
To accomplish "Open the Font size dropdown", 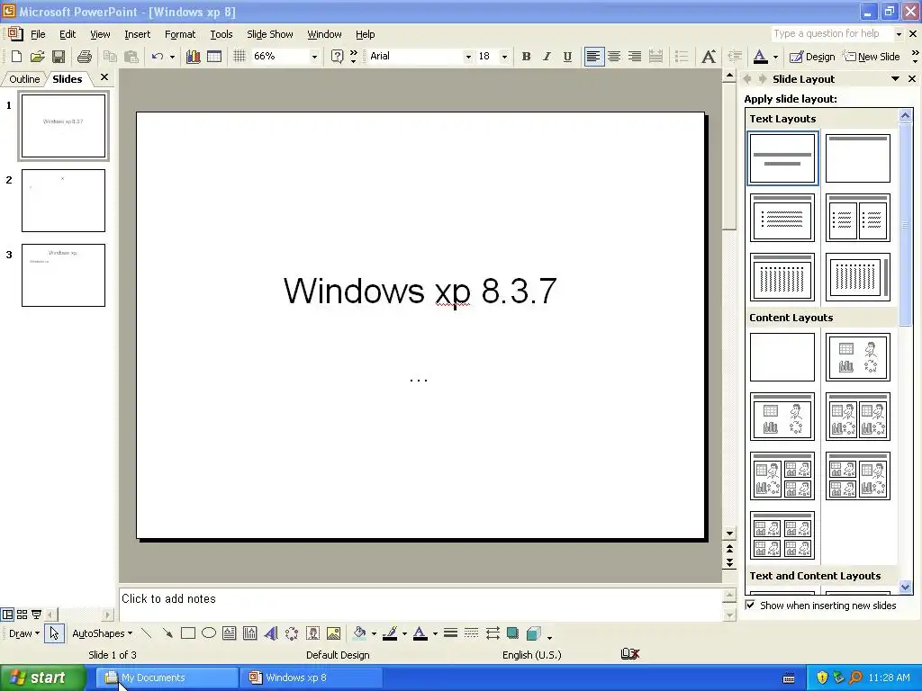I will coord(504,57).
